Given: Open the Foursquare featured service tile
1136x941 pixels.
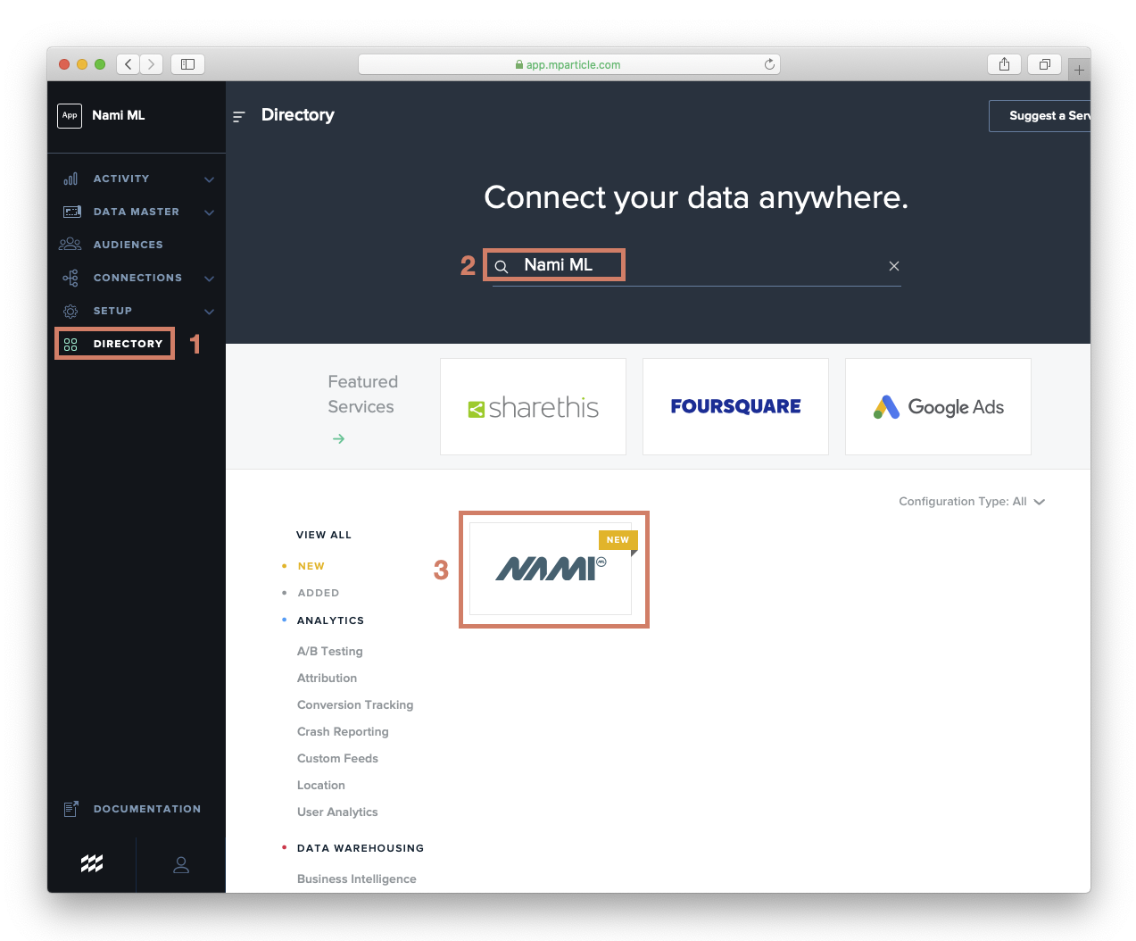Looking at the screenshot, I should click(735, 407).
